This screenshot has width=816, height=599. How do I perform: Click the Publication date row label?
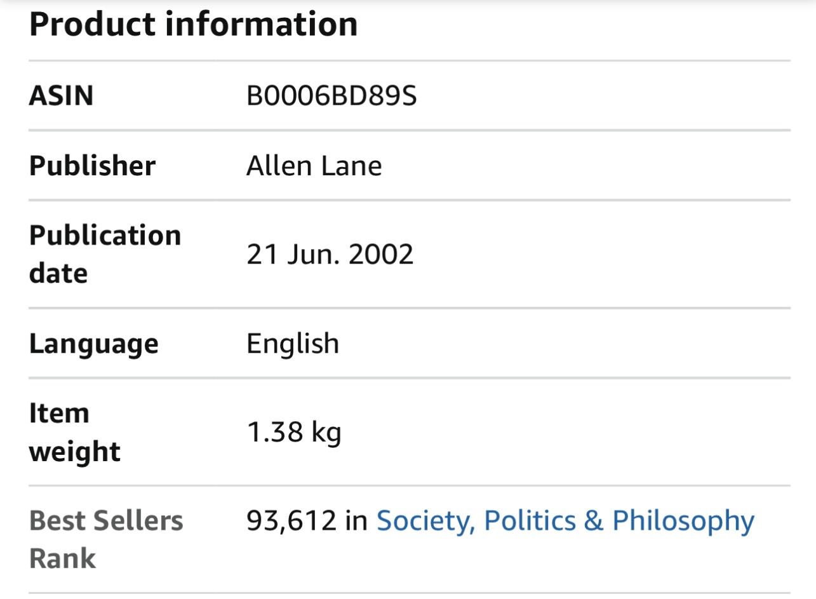click(x=105, y=254)
